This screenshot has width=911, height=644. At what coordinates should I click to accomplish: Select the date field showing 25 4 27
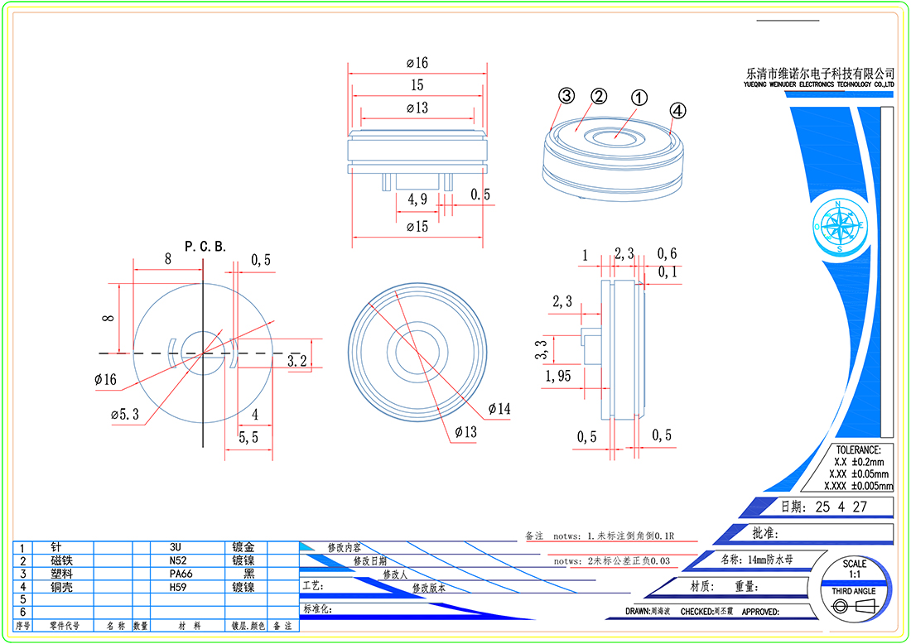click(x=839, y=507)
